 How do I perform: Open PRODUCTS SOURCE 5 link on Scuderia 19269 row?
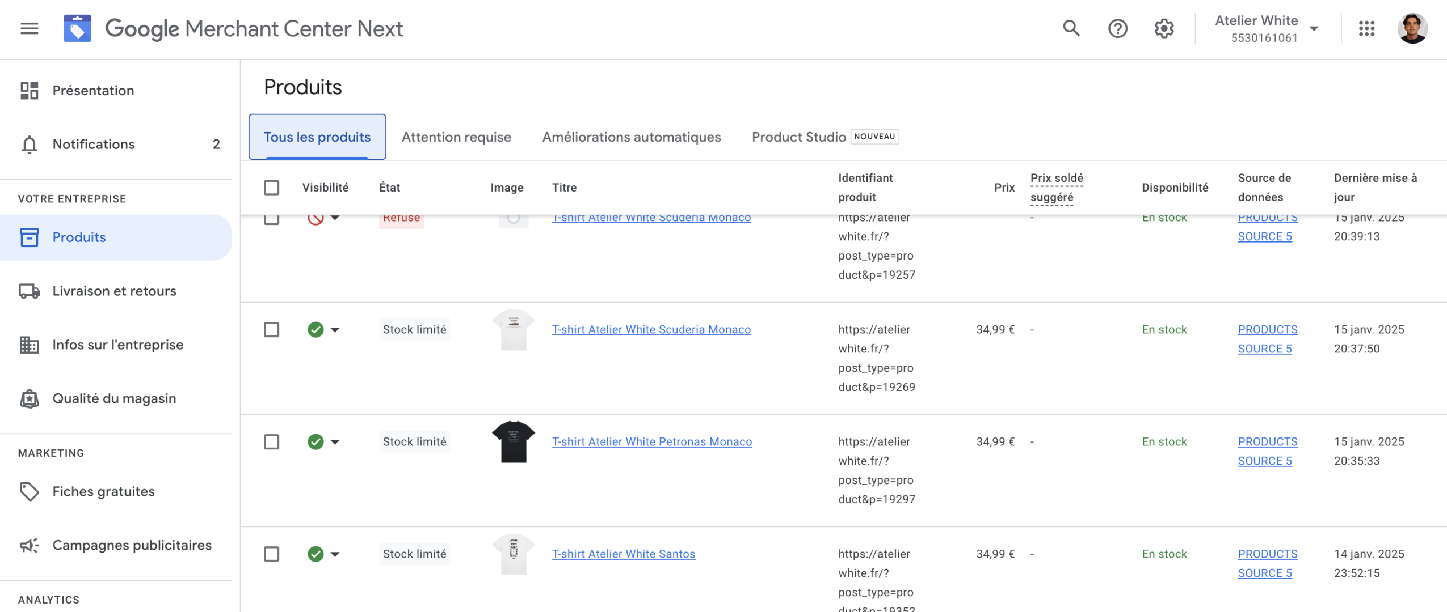[x=1267, y=339]
